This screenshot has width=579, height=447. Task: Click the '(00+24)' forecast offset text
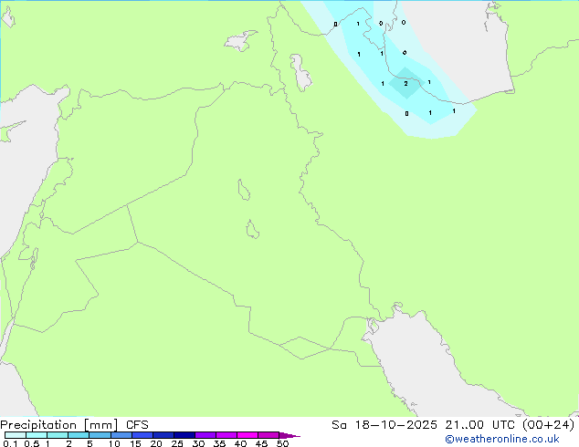pos(549,425)
